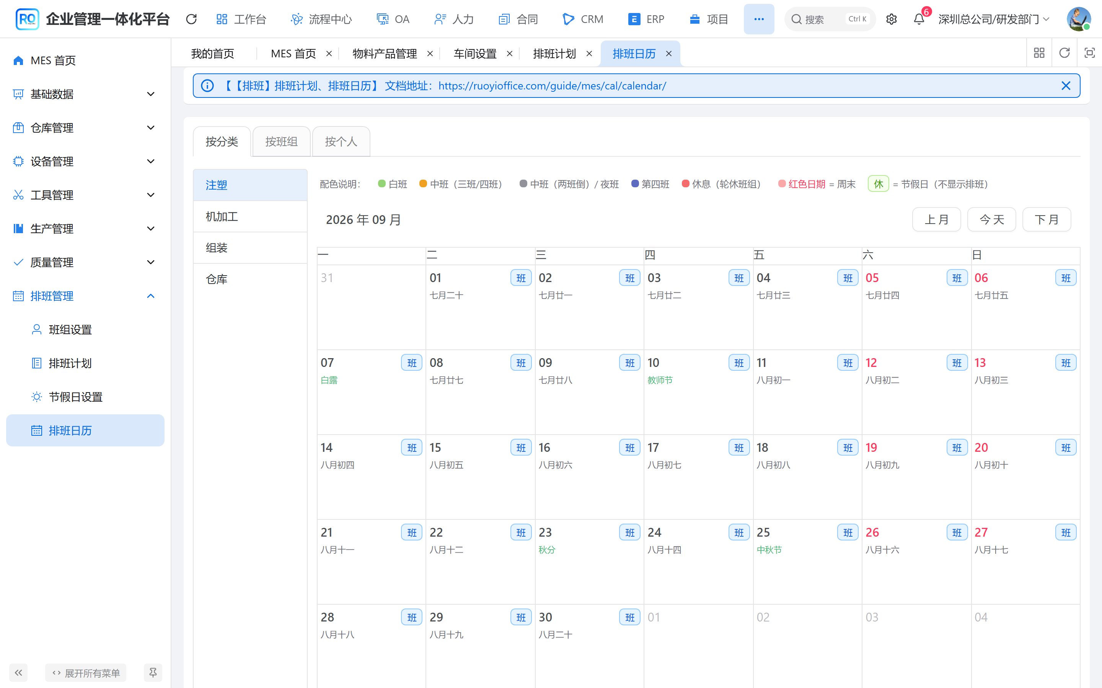Click the 班 badge on September 19

pyautogui.click(x=957, y=448)
